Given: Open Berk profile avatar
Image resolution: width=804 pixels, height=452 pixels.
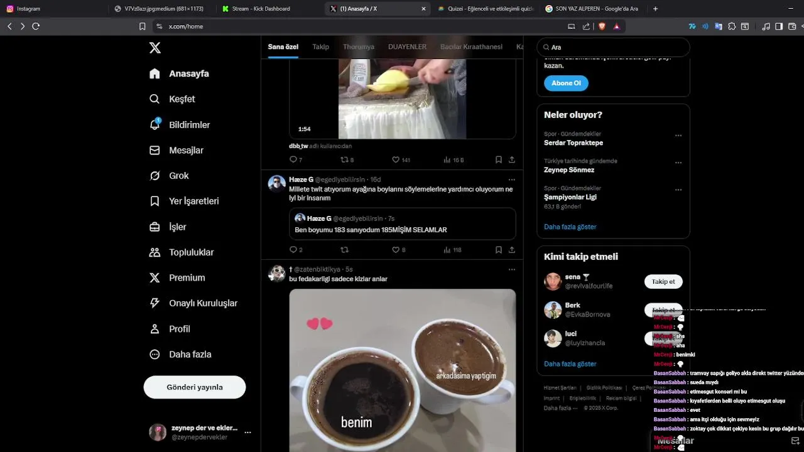Looking at the screenshot, I should 553,310.
